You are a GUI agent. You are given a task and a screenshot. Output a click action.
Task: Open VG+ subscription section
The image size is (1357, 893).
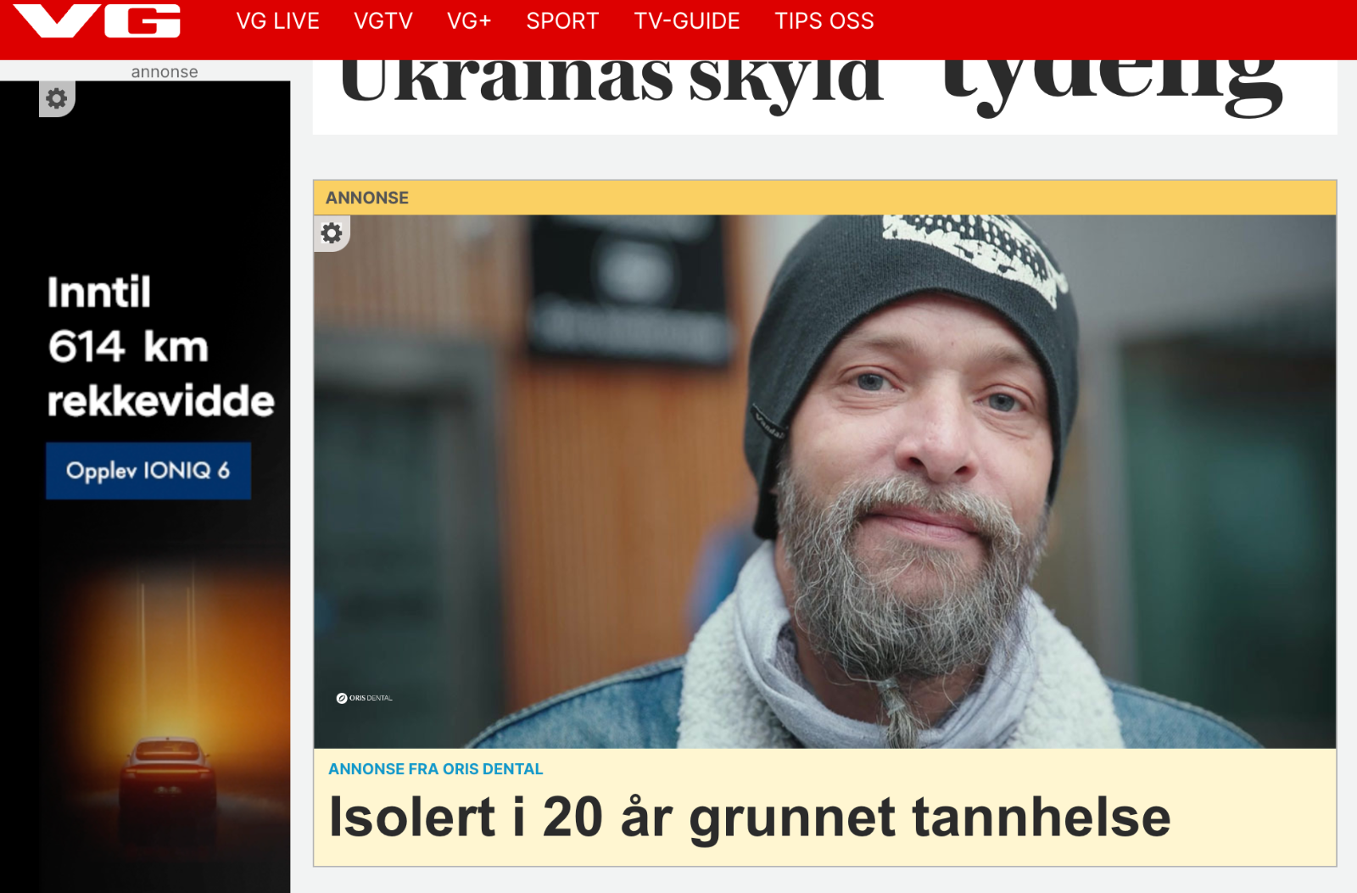(469, 21)
